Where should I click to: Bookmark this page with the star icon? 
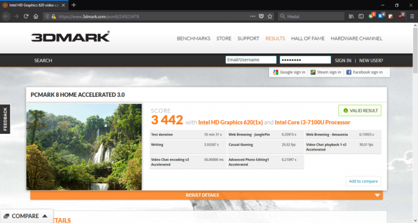[270, 16]
